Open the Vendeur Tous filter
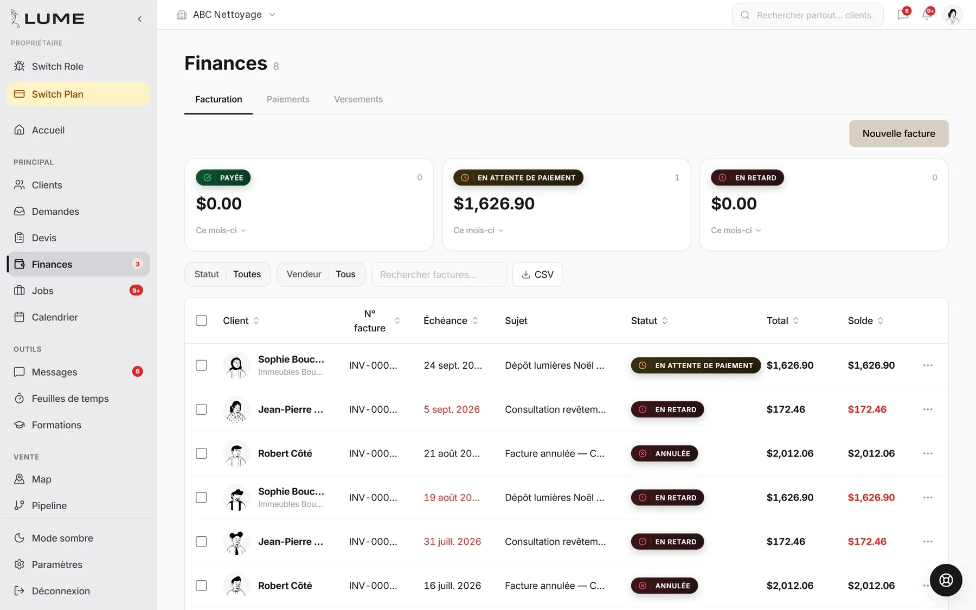Screen dimensions: 976x610 pyautogui.click(x=321, y=274)
